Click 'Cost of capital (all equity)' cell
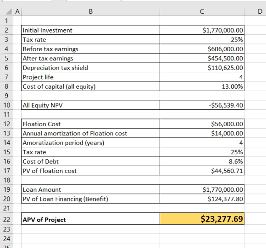The width and height of the screenshot is (266, 248). tap(91, 86)
